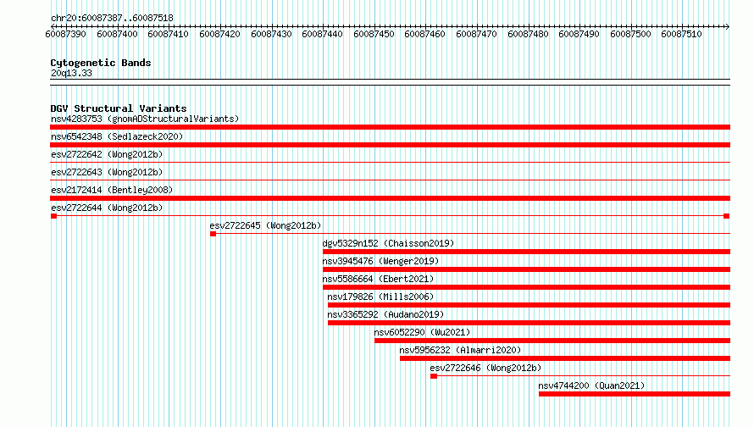The width and height of the screenshot is (754, 427).
Task: Click the dgv5329n152 (Chaisson2019) label
Action: (x=388, y=243)
